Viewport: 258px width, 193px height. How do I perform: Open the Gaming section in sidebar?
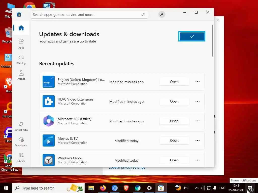point(21,60)
